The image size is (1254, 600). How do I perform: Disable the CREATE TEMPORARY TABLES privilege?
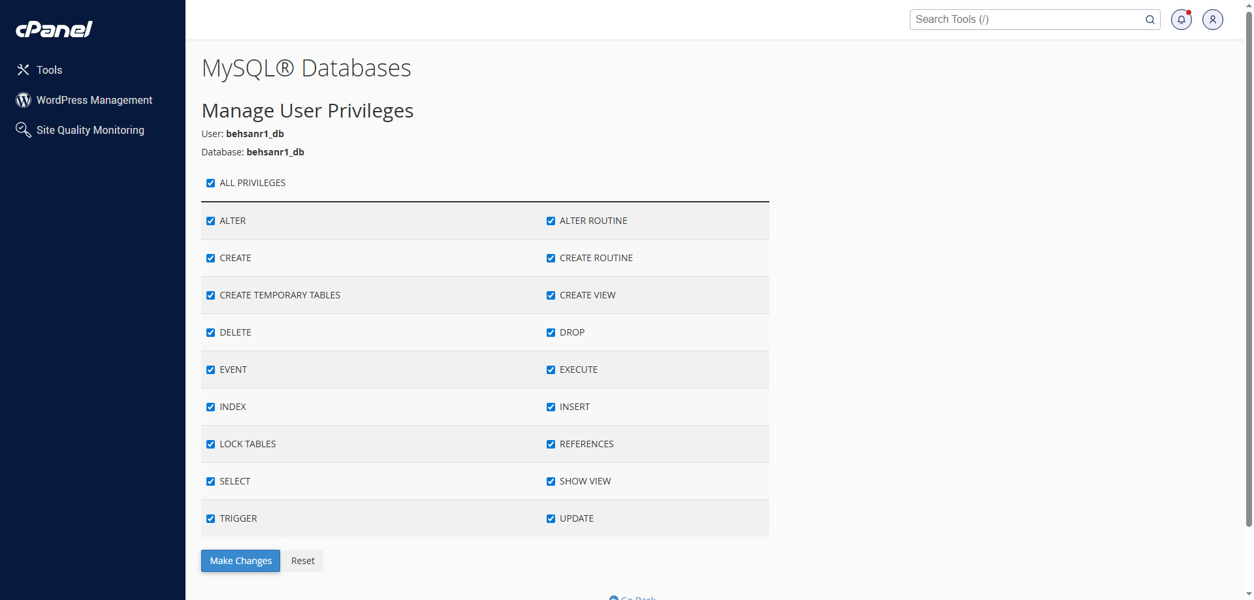(x=210, y=296)
